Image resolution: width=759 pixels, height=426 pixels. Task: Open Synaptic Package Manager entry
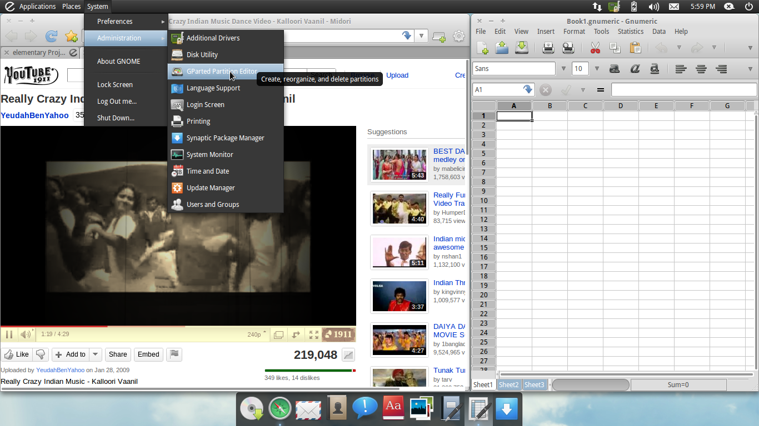tap(226, 138)
